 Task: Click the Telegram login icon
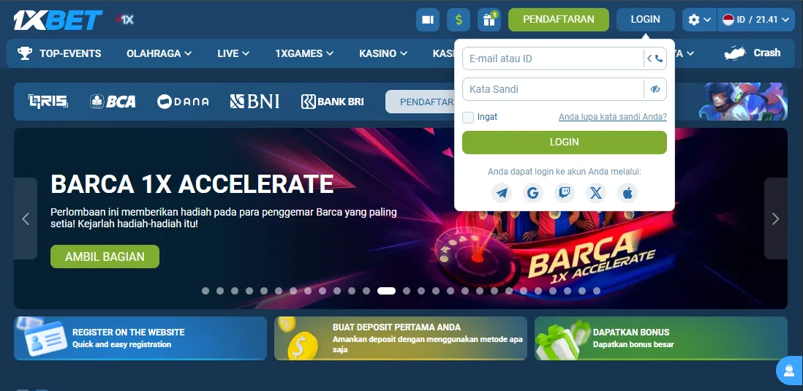coord(502,193)
